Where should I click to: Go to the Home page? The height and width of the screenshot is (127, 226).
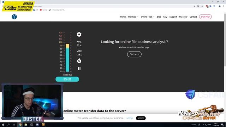point(123,17)
